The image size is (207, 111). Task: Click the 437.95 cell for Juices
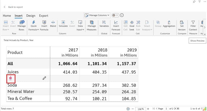tap(123, 72)
